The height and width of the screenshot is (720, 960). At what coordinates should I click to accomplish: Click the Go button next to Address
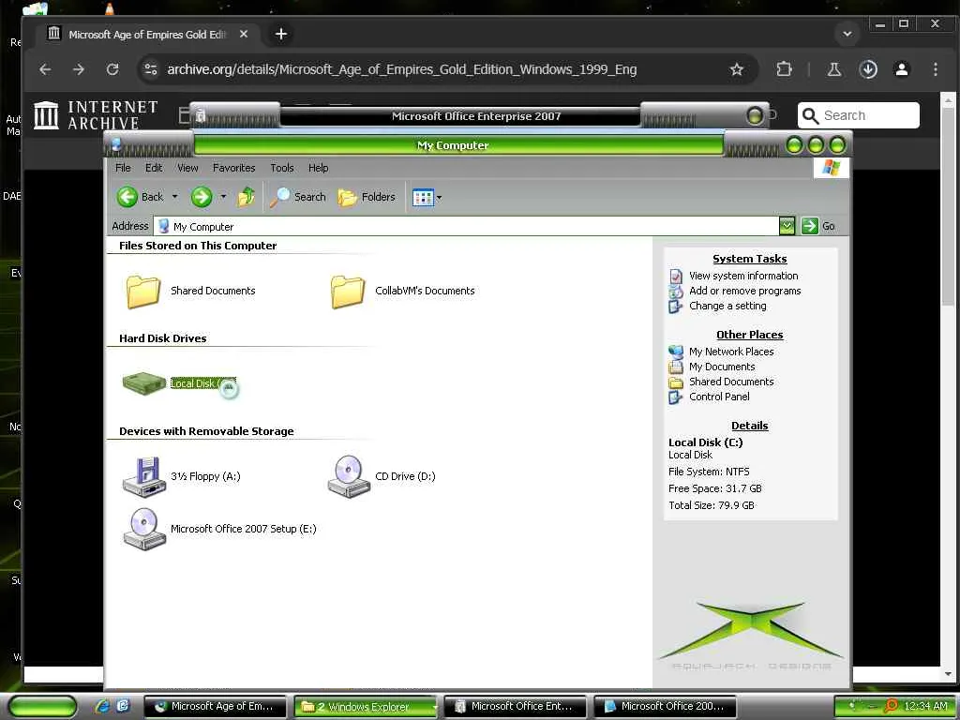(818, 226)
